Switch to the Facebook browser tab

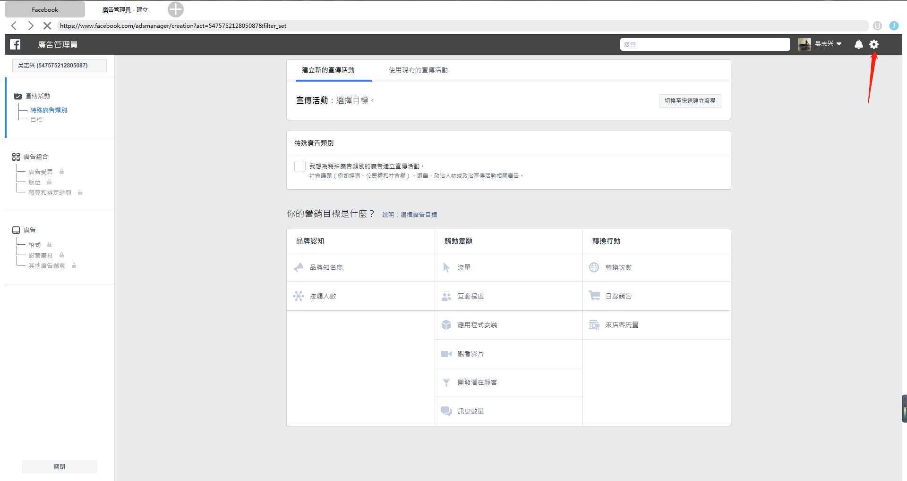coord(45,9)
